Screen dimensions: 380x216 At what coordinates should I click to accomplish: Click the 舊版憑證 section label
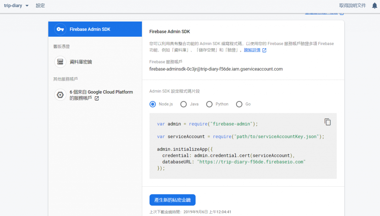pyautogui.click(x=61, y=46)
